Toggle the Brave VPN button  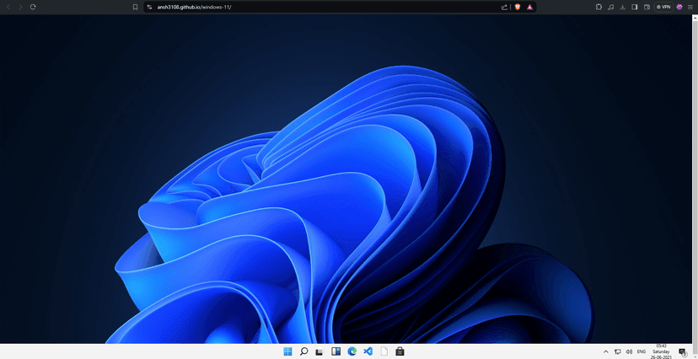pyautogui.click(x=663, y=7)
